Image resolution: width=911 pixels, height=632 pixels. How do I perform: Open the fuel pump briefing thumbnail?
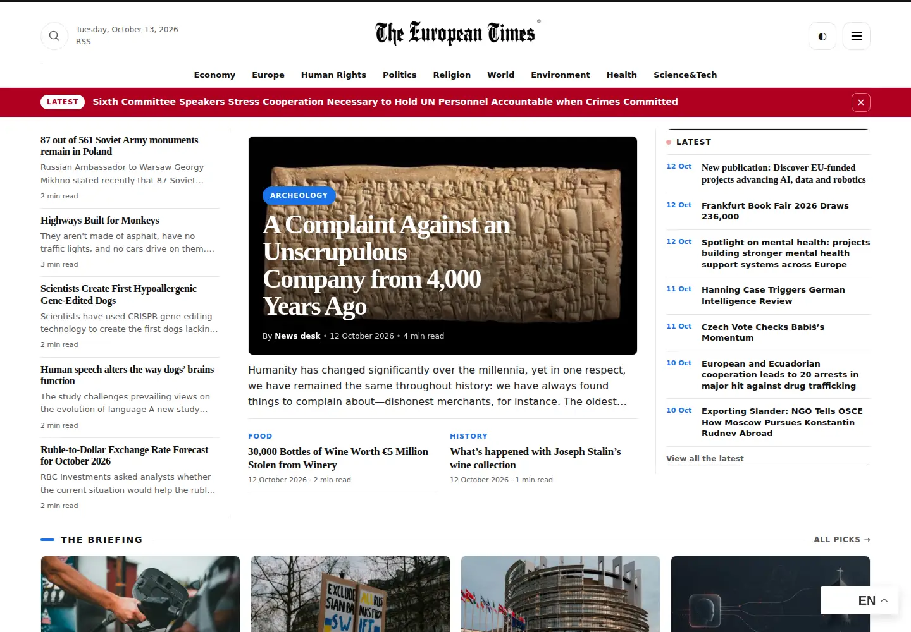point(140,594)
